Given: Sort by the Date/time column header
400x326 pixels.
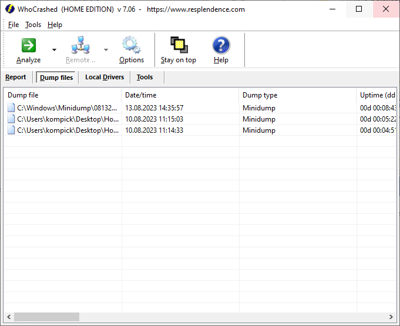Looking at the screenshot, I should pyautogui.click(x=180, y=95).
